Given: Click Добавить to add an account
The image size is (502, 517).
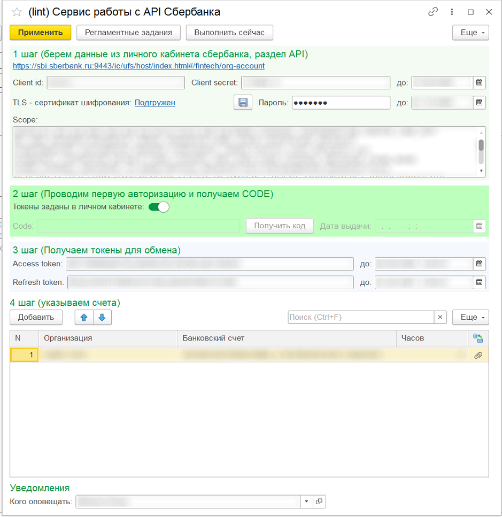Looking at the screenshot, I should tap(36, 318).
